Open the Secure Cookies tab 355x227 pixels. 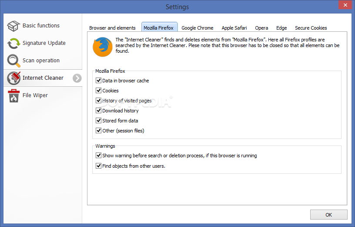click(x=311, y=28)
